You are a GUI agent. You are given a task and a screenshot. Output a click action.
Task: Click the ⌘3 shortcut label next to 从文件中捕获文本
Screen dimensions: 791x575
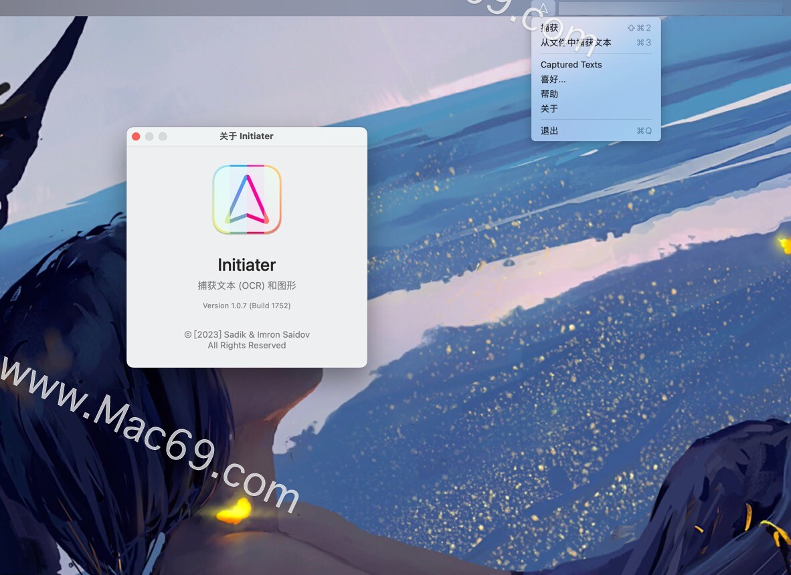pos(642,42)
